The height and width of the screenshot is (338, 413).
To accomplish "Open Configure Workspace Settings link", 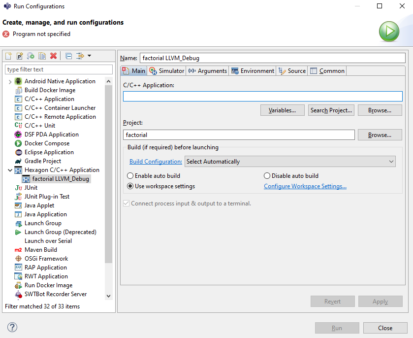I will coord(305,186).
